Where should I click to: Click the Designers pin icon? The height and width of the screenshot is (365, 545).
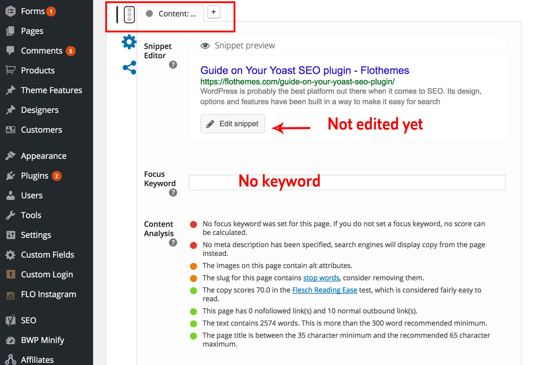coord(10,110)
